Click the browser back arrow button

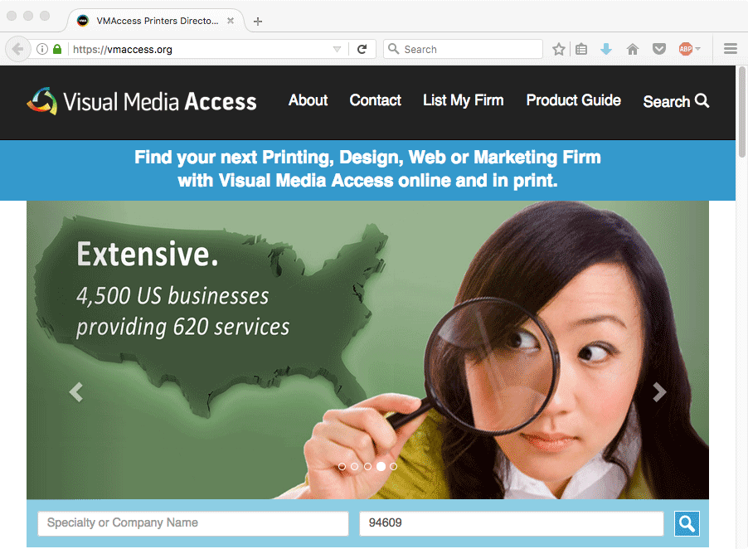coord(17,49)
